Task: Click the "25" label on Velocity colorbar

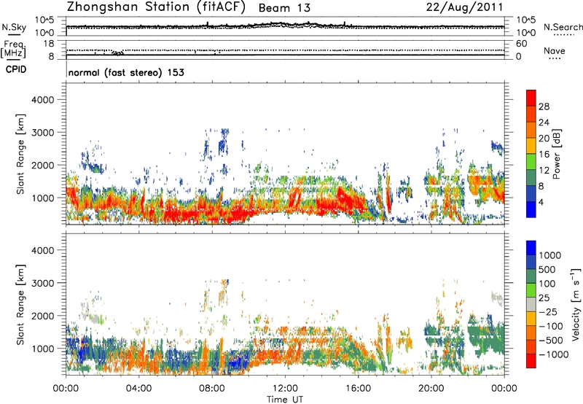Action: point(544,298)
